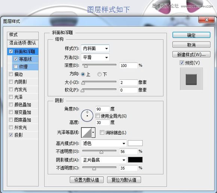217x193 pixels.
Task: Enable the 图案叠加 checkbox
Action: click(11, 120)
